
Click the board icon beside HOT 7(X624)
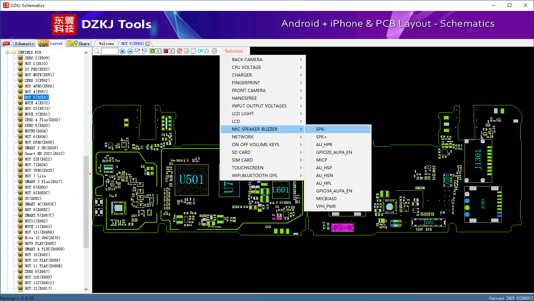[x=20, y=165]
